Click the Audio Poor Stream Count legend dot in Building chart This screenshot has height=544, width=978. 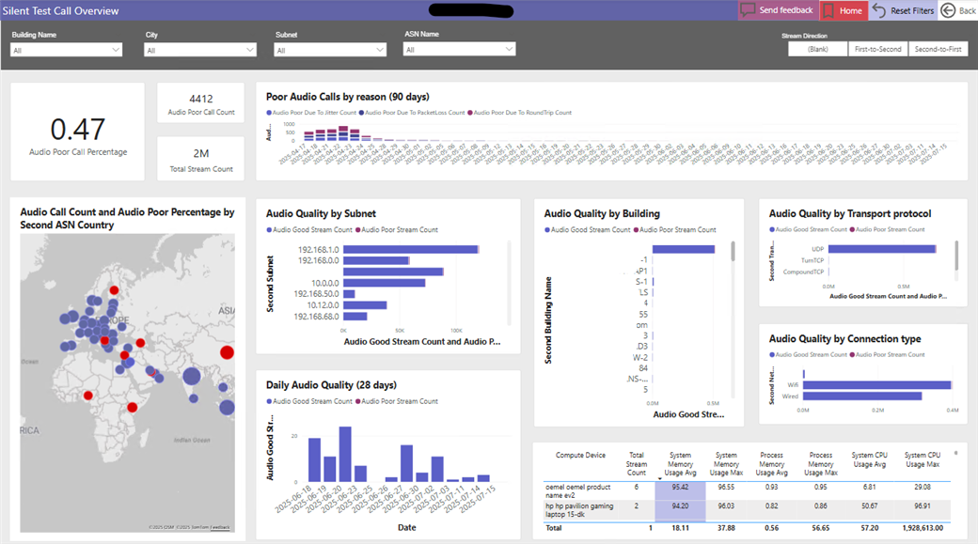point(637,229)
